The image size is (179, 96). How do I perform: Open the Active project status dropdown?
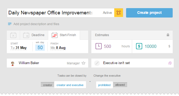pyautogui.click(x=107, y=13)
